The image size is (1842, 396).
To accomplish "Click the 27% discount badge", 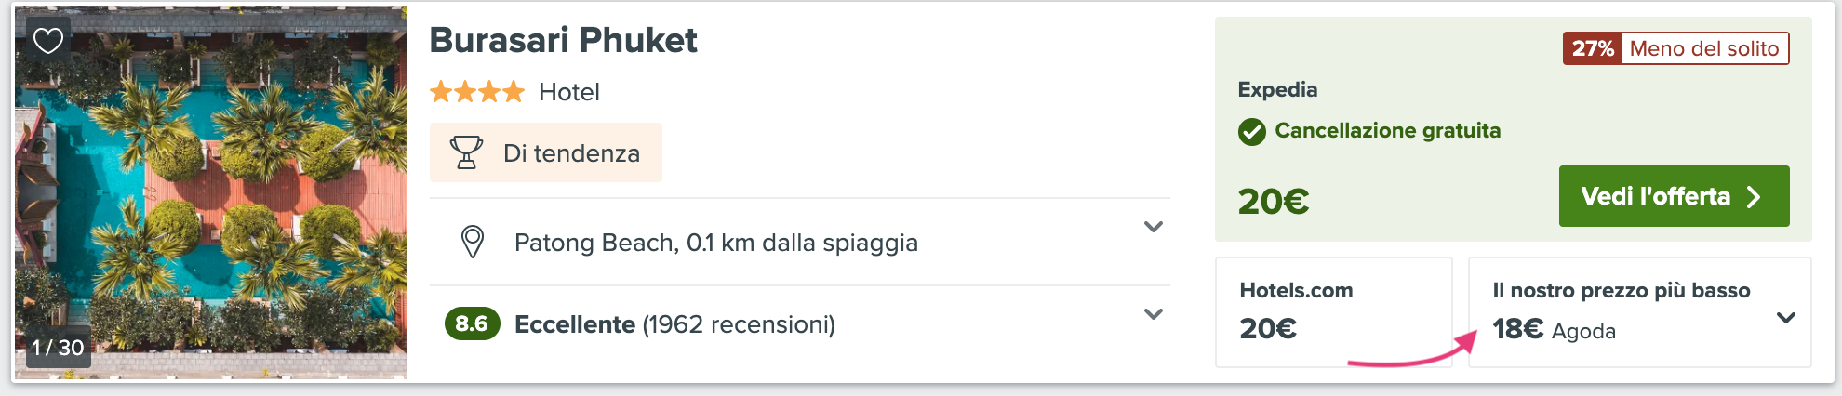I will [1593, 48].
